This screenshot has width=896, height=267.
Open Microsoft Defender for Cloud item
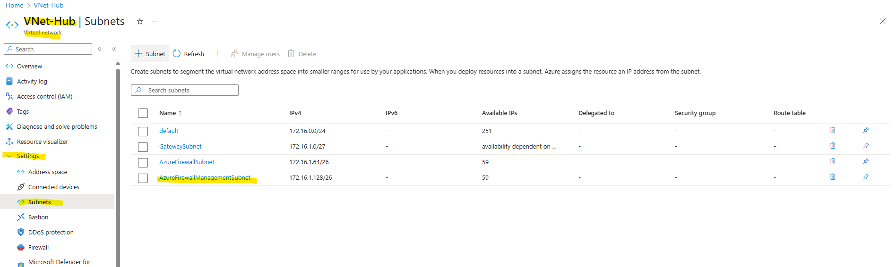59,262
